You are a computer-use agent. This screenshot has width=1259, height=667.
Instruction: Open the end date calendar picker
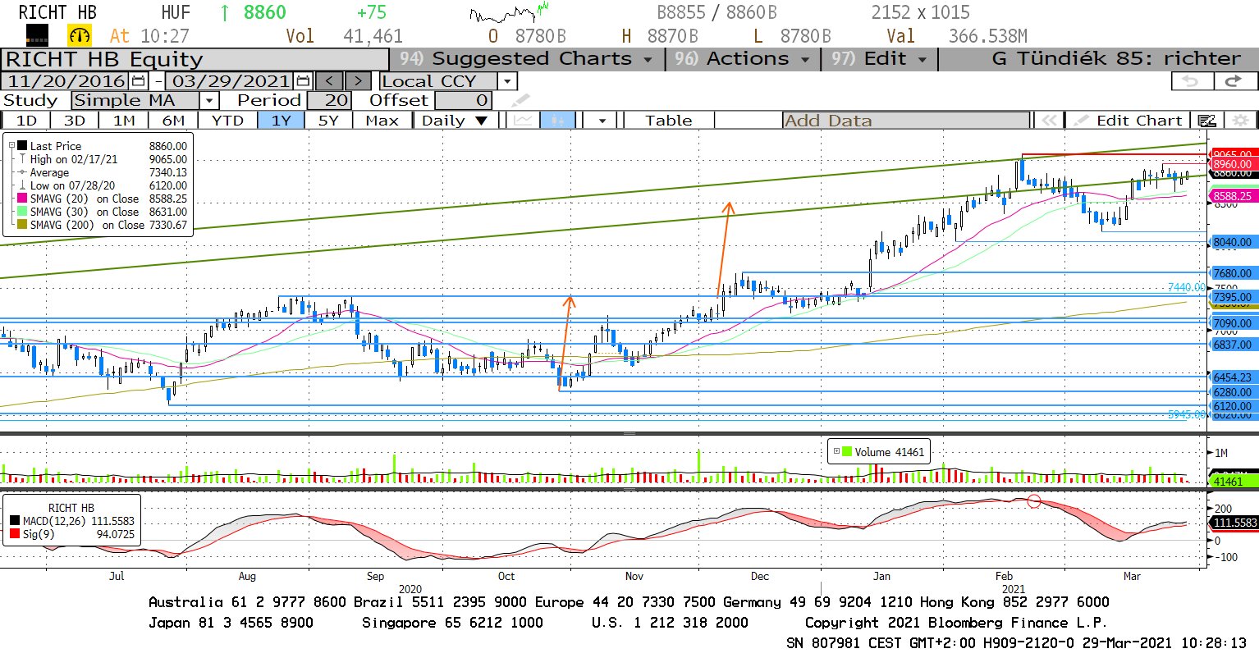(x=303, y=81)
